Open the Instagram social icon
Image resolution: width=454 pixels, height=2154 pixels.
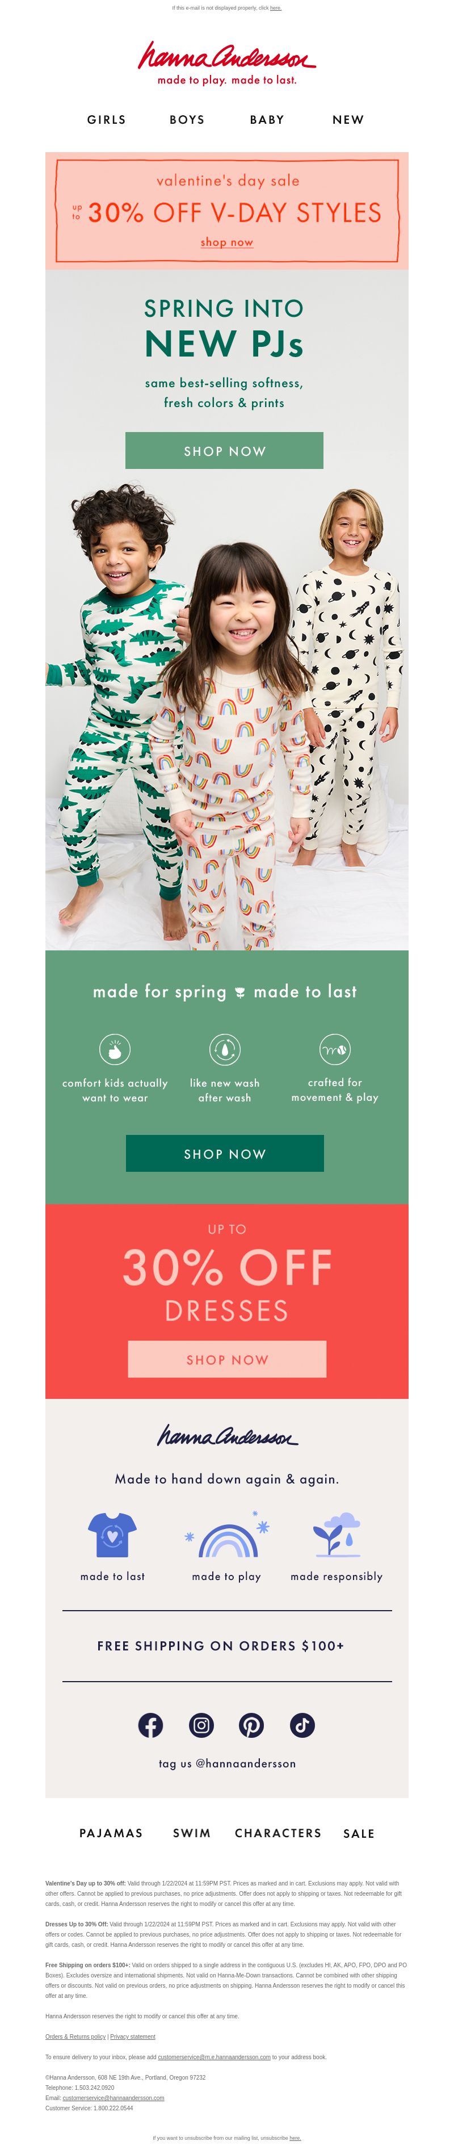point(201,1725)
